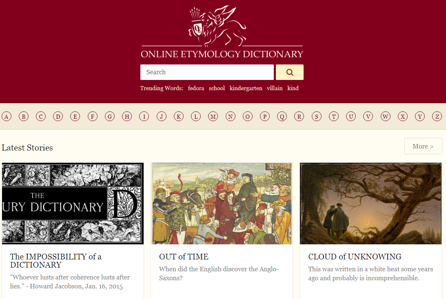Open the circled letter Q index
This screenshot has width=446, height=299.
282,117
